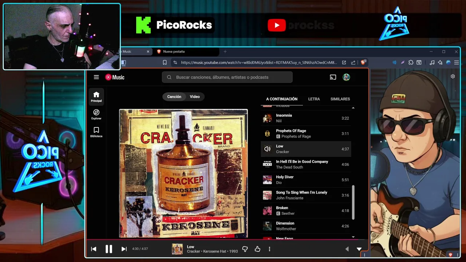Switch to Canción mode

tap(174, 97)
